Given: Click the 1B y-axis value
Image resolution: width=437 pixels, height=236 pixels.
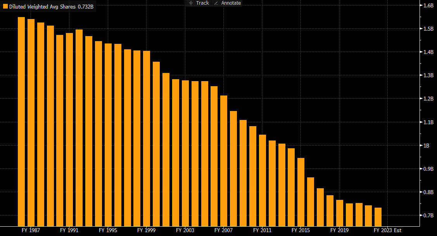Looking at the screenshot, I should [x=427, y=146].
